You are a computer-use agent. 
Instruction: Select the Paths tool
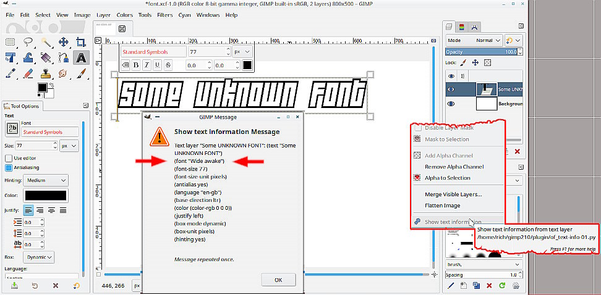click(63, 57)
